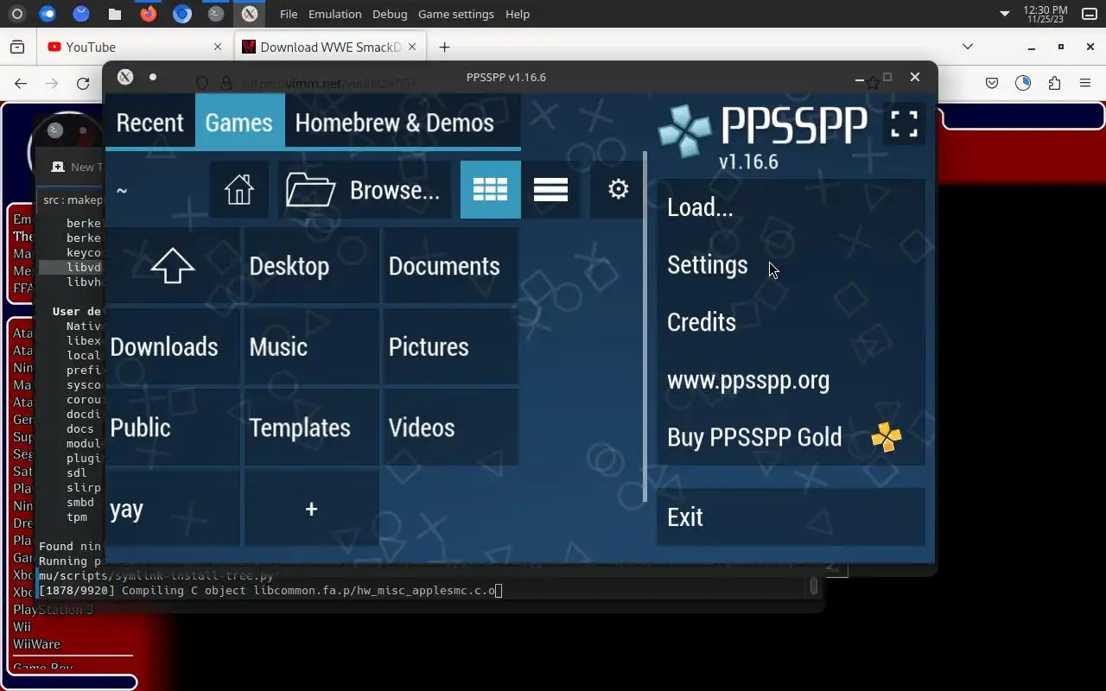1106x691 pixels.
Task: Click the X11 PPSSPP icon in the taskbar
Action: click(249, 14)
